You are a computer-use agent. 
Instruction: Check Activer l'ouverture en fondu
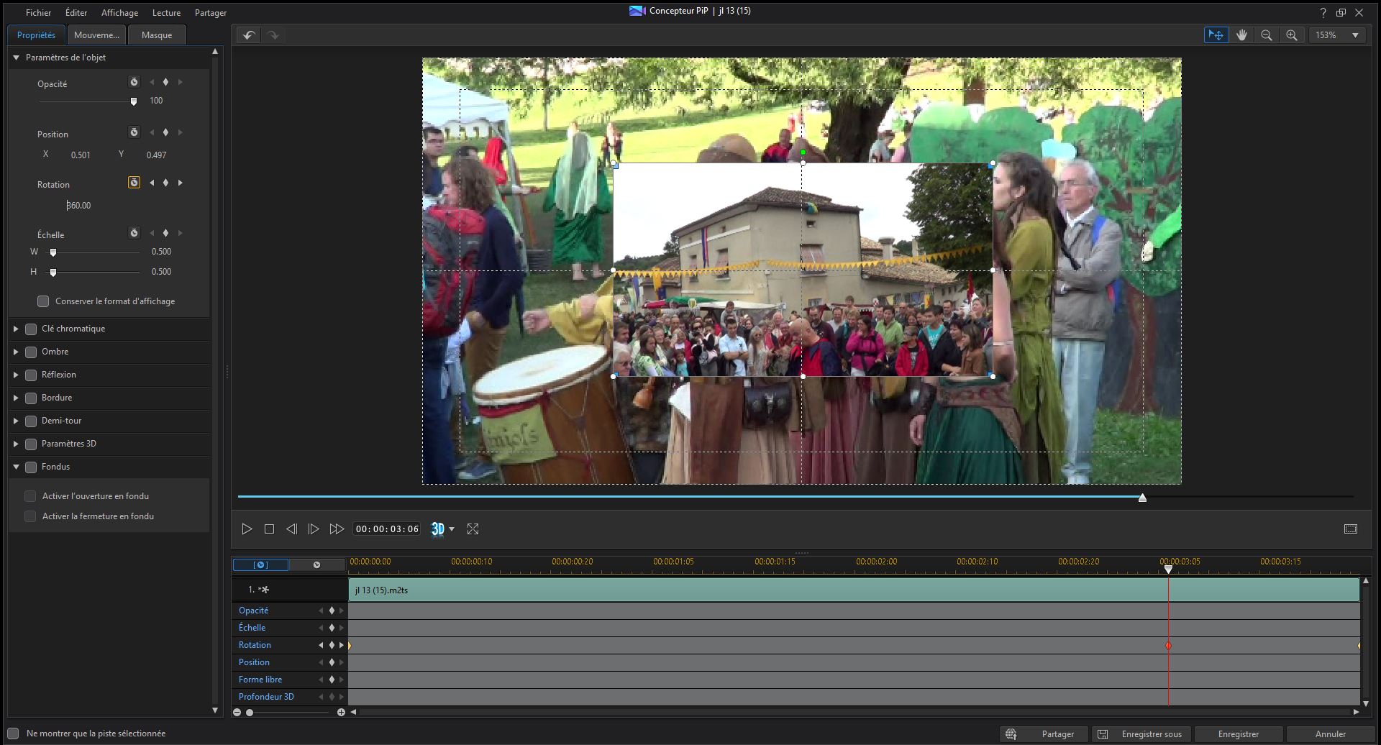click(30, 496)
